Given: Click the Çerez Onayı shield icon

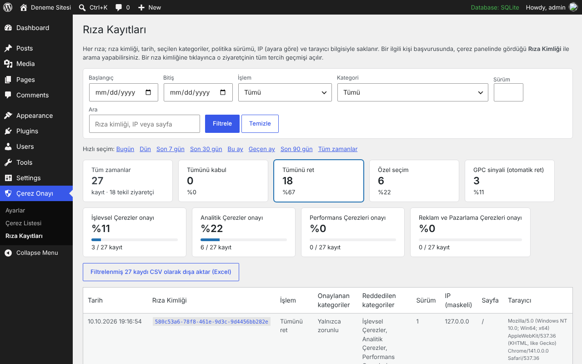Looking at the screenshot, I should (x=8, y=193).
